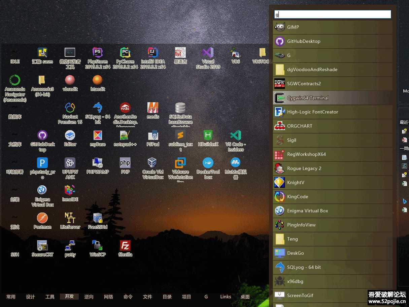Click the search input field containing 'g'
Screen dimensions: 409x307
tap(333, 14)
